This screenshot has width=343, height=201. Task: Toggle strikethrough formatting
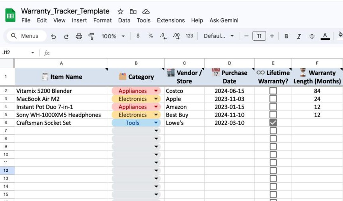[312, 36]
